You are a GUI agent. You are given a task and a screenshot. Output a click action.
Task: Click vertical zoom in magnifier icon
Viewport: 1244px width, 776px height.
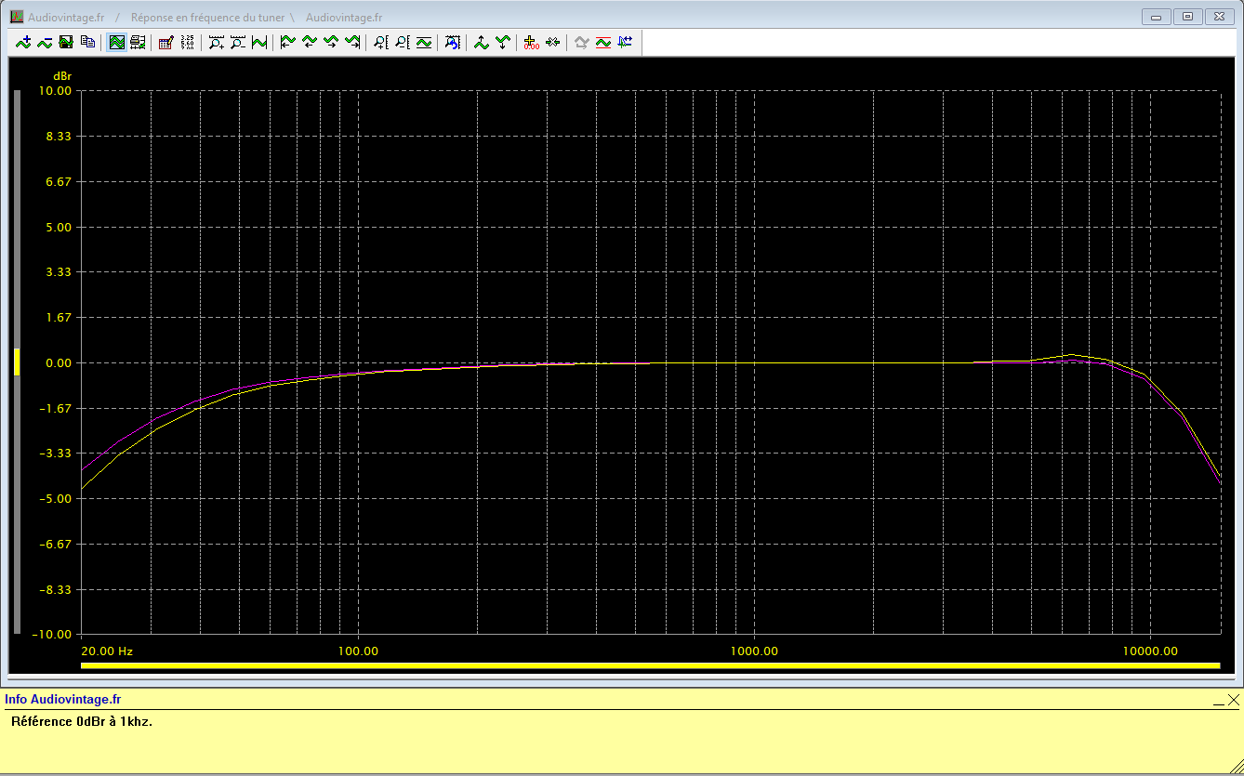pyautogui.click(x=380, y=42)
